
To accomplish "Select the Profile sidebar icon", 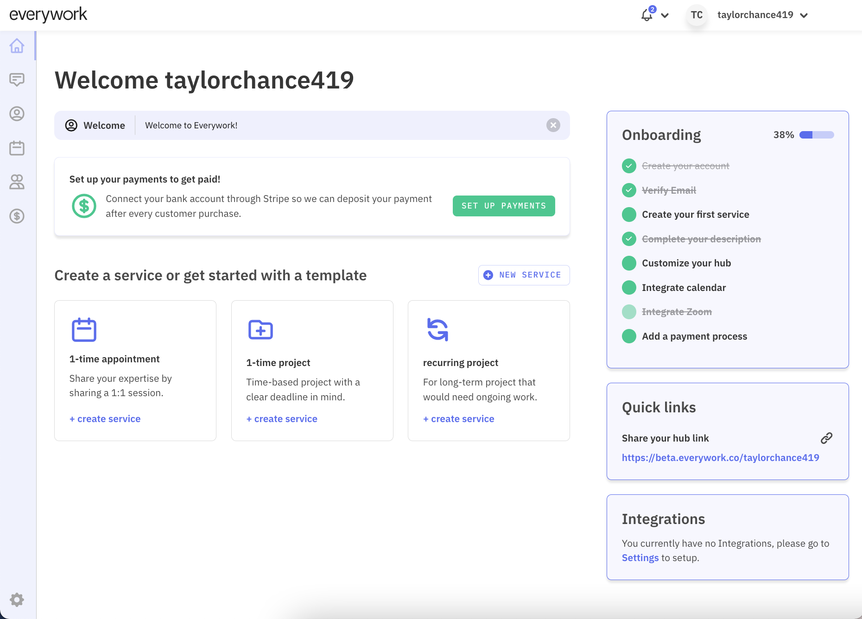I will (17, 114).
